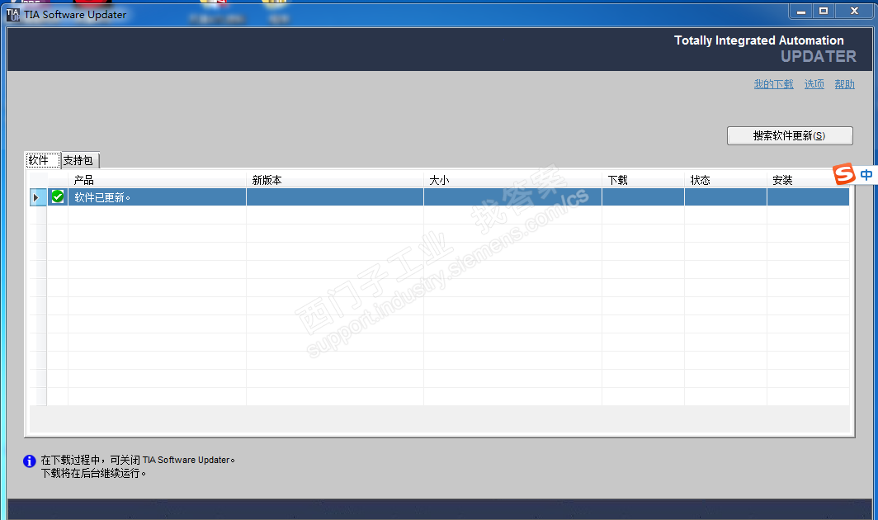Open the 选项 link
The image size is (878, 520).
(x=814, y=84)
